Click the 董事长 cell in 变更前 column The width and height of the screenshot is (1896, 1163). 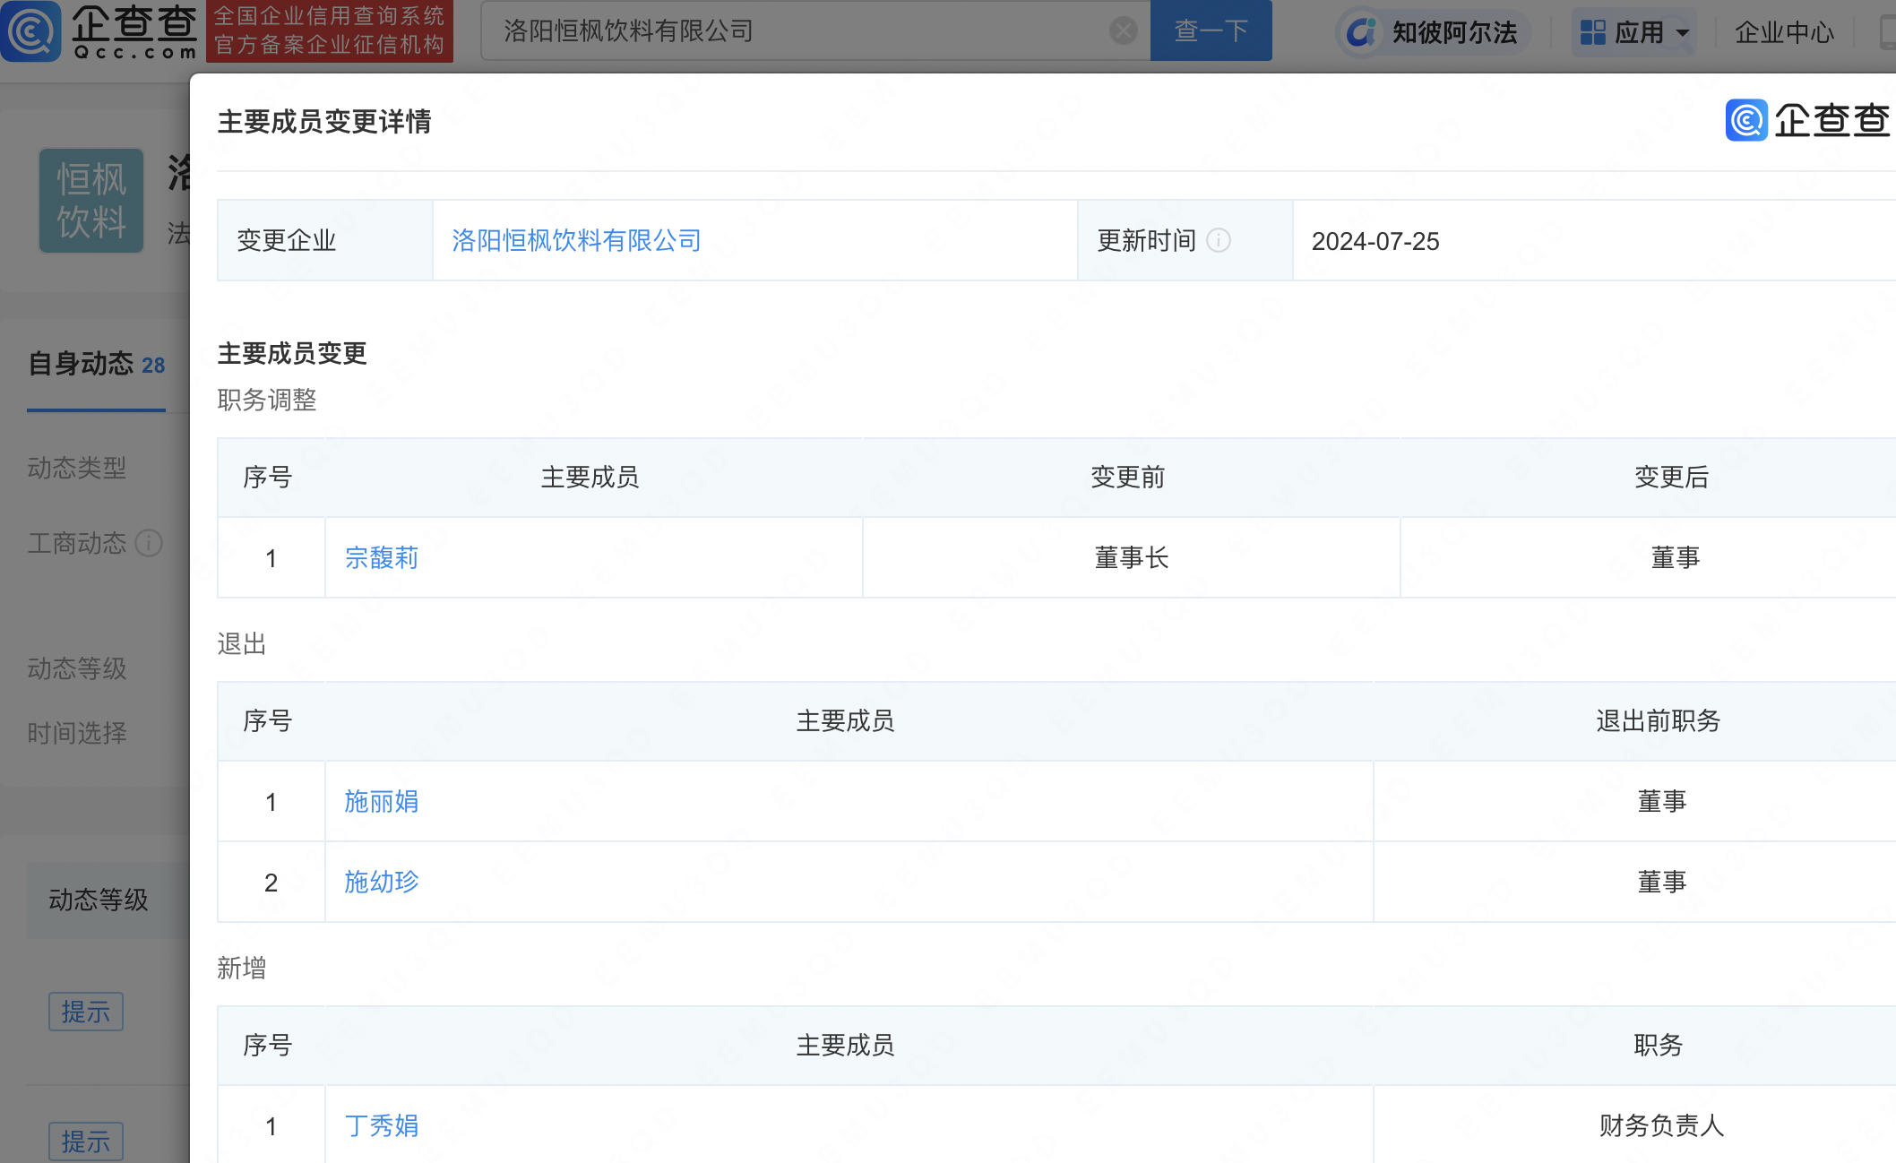click(1131, 557)
